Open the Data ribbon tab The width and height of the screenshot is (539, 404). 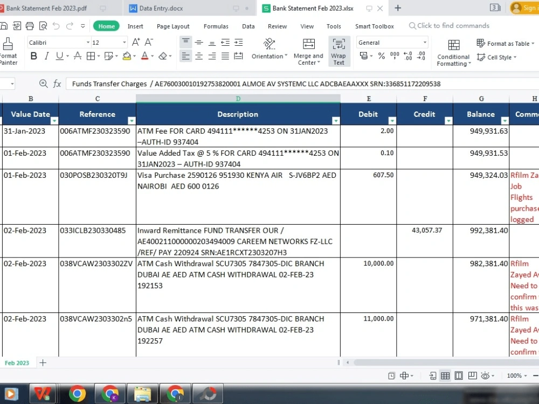(248, 26)
